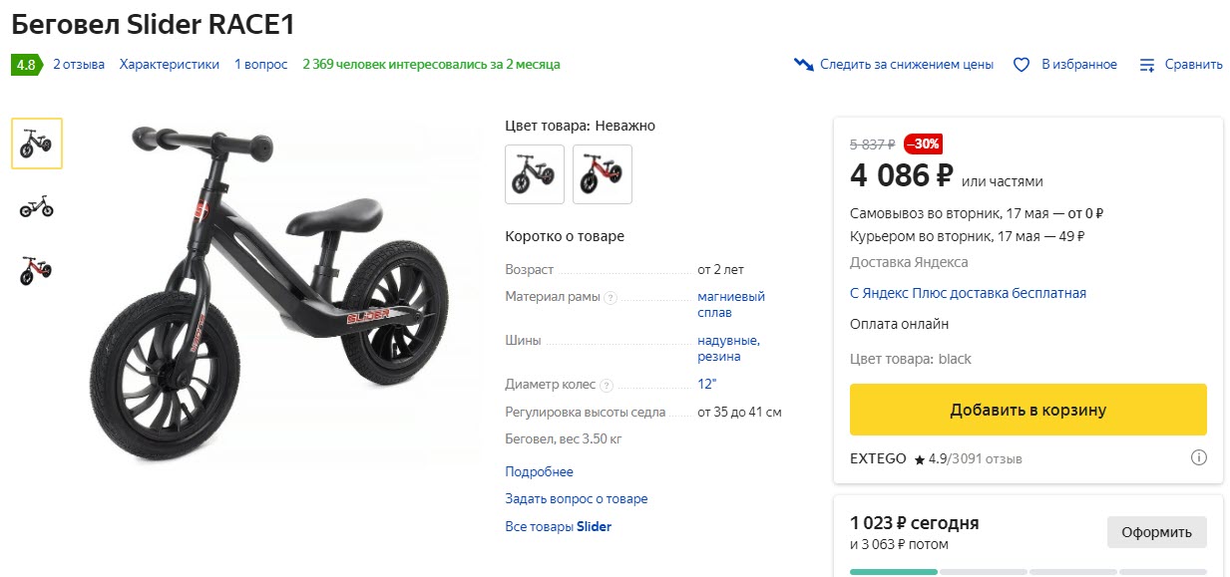Open the 2 отзыва reviews link
This screenshot has height=577, width=1230.
pyautogui.click(x=79, y=65)
